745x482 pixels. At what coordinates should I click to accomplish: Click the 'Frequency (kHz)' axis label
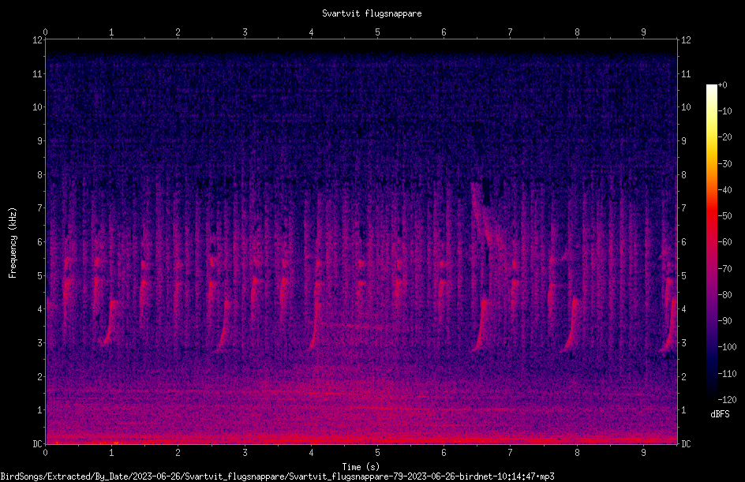[x=13, y=243]
